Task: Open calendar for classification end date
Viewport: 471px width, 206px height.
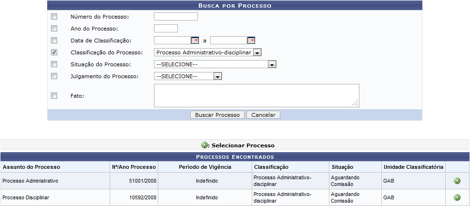Action: (x=251, y=41)
